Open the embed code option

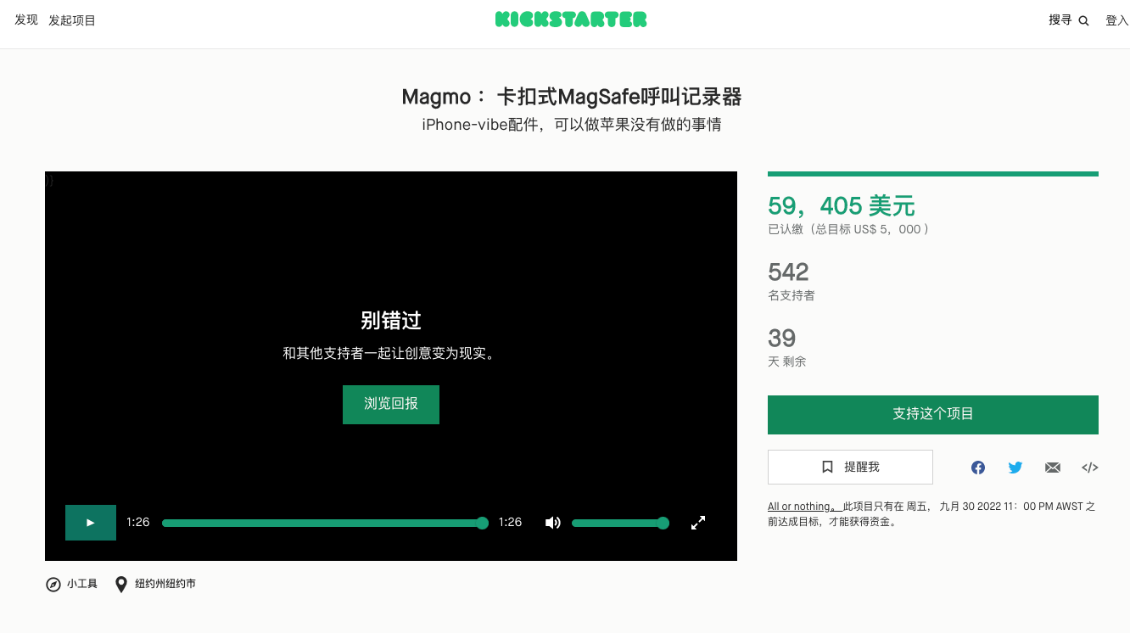click(x=1089, y=467)
